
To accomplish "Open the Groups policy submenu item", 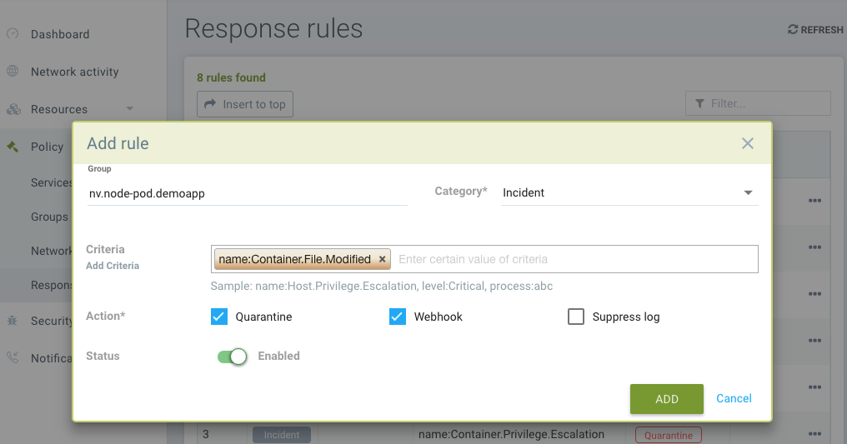I will pos(49,217).
